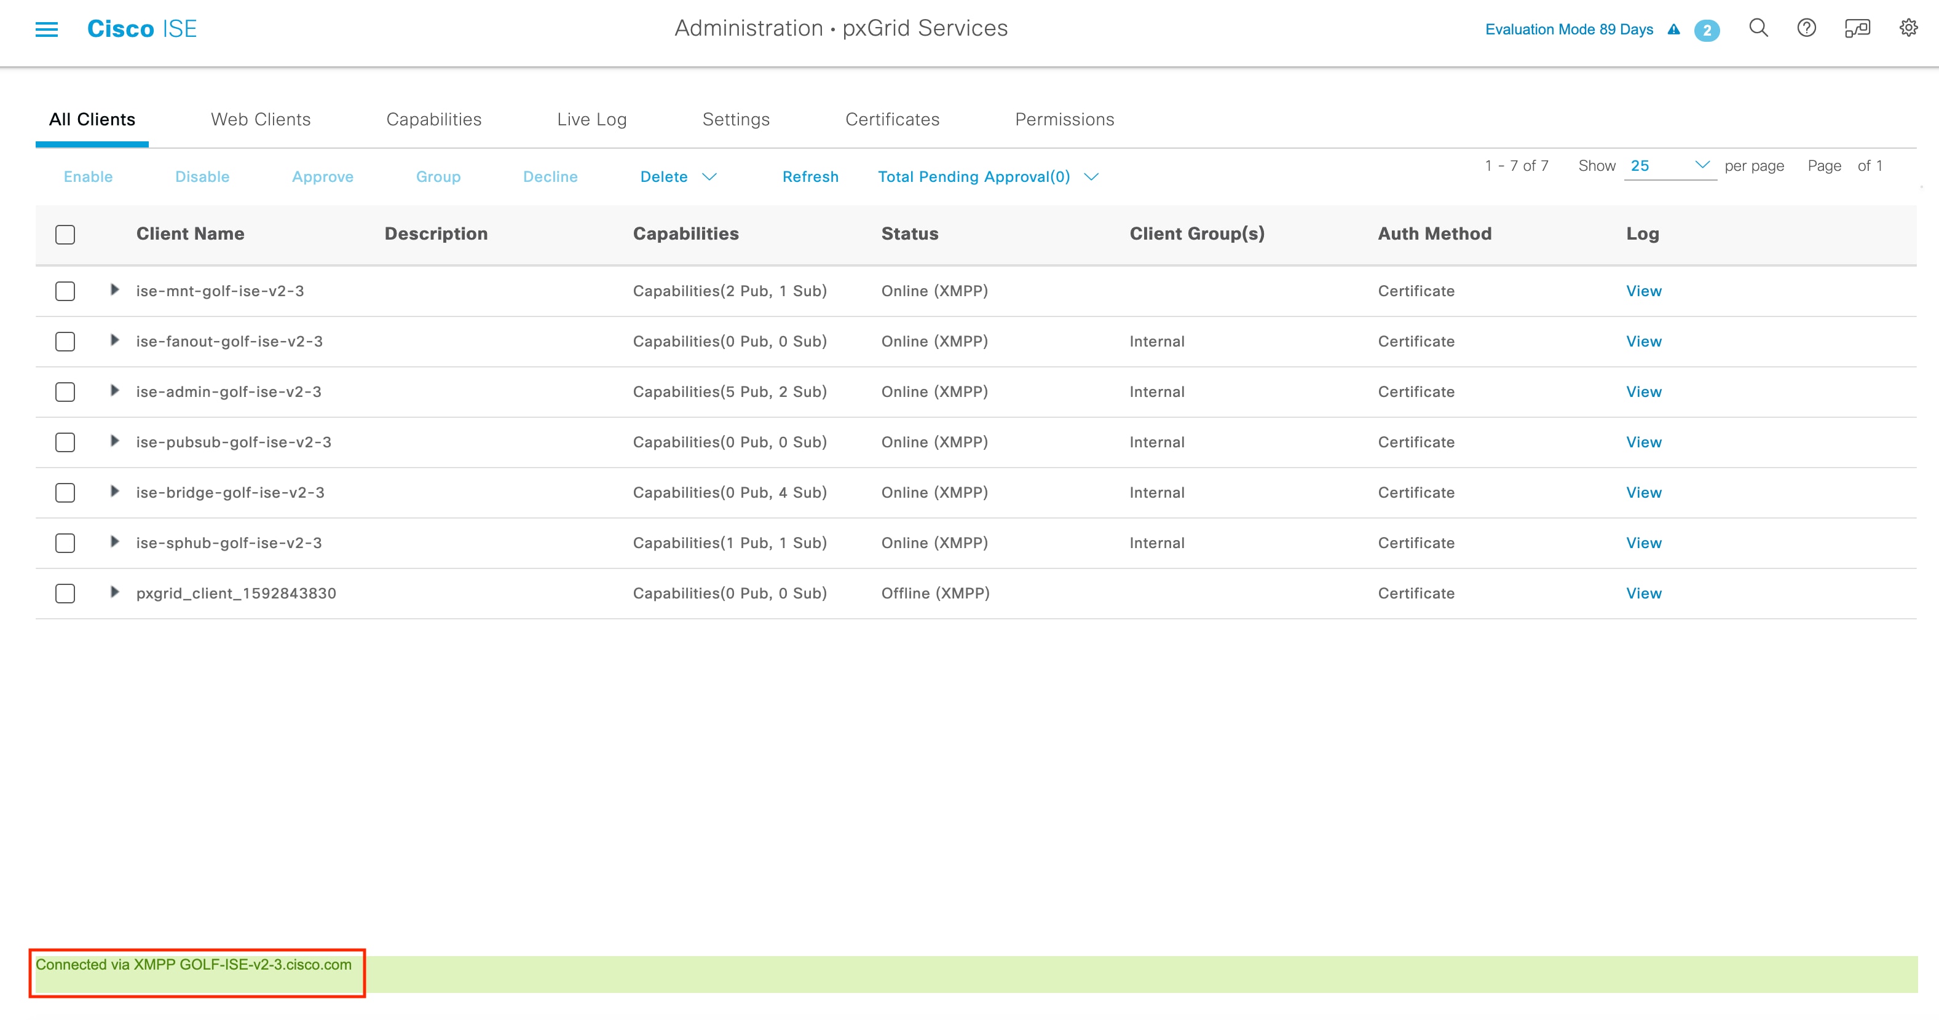1939x1020 pixels.
Task: Click the Description column header
Action: pyautogui.click(x=436, y=234)
